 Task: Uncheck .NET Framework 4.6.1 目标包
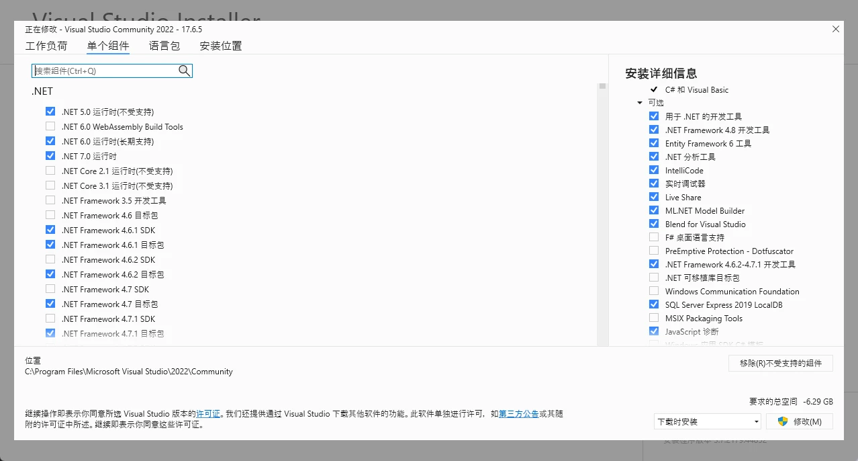click(x=50, y=245)
